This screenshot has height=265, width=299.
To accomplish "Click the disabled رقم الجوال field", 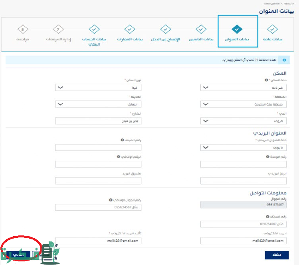I will click(244, 205).
